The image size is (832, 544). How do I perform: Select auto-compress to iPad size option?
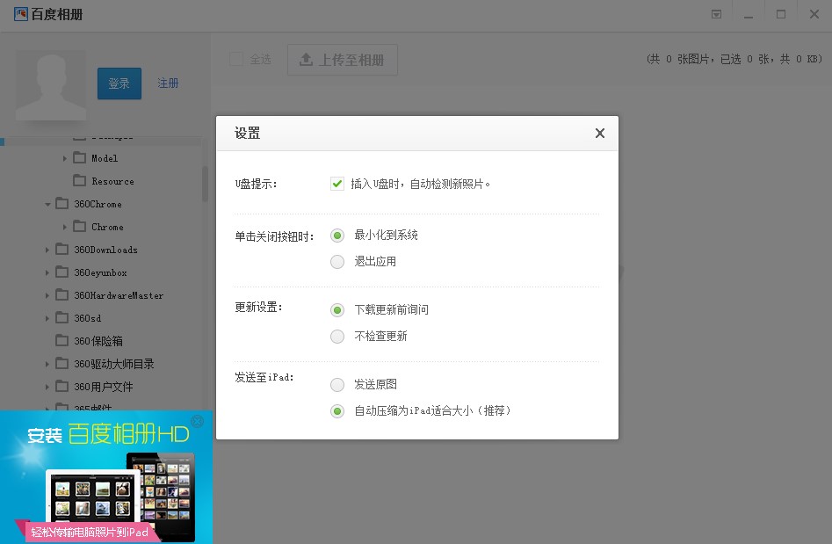click(x=337, y=411)
